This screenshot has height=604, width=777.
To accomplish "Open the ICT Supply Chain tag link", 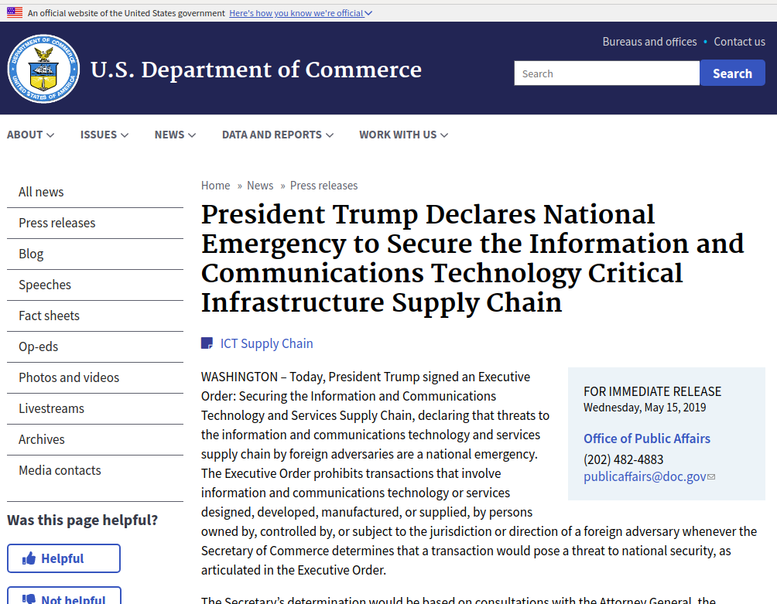I will coord(266,343).
